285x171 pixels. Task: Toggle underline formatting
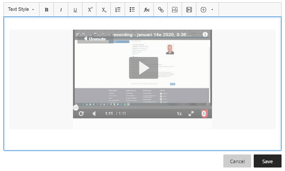[75, 10]
